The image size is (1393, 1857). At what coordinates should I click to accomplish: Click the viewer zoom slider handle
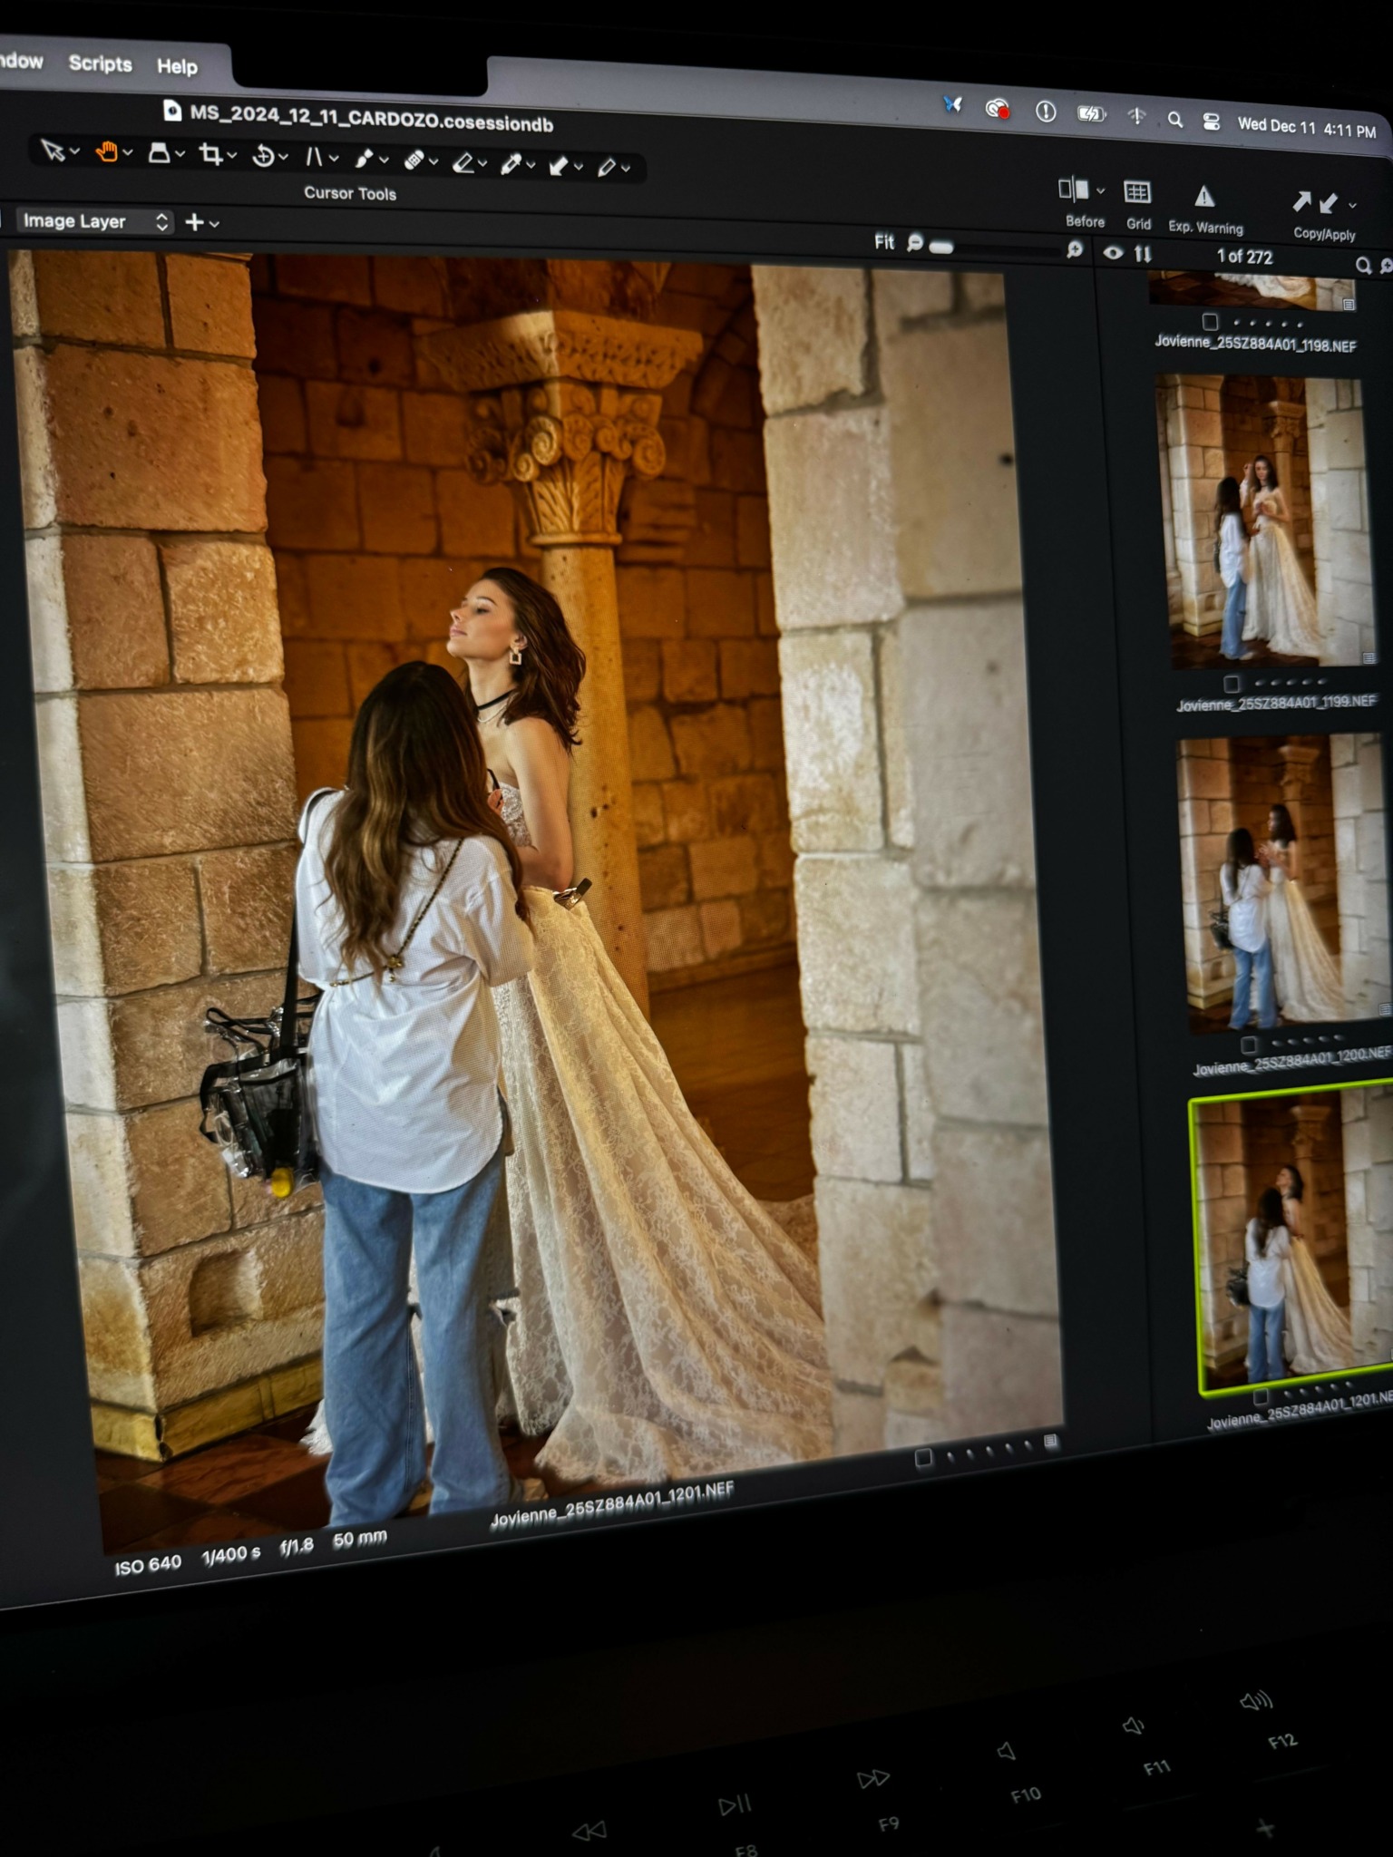coord(941,247)
